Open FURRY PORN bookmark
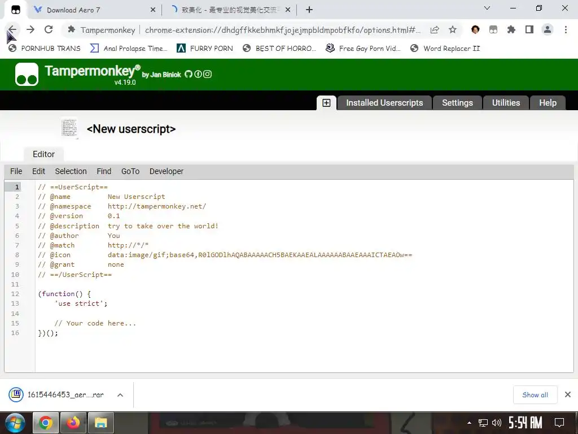 tap(204, 49)
